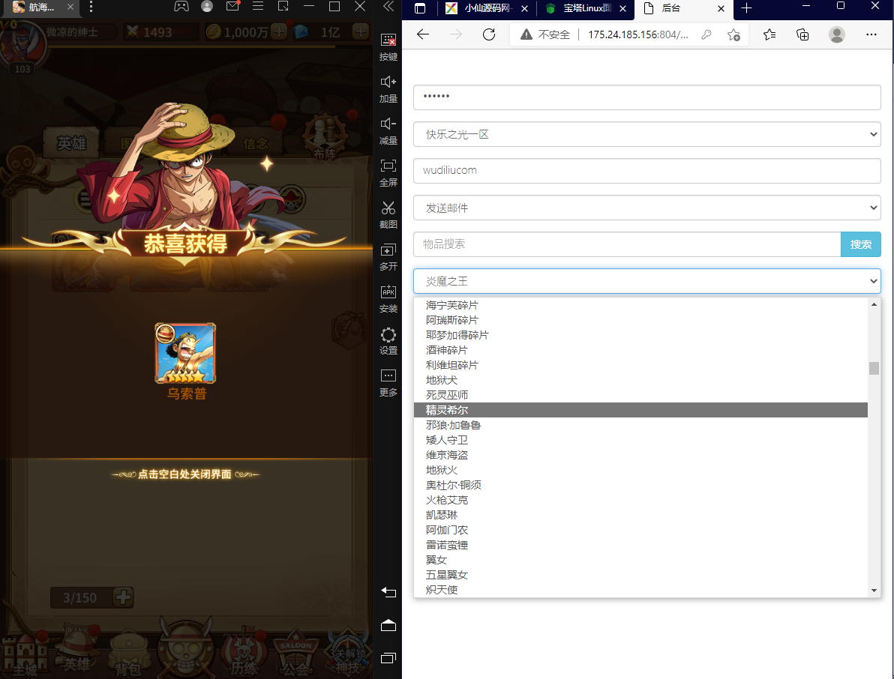Select 炽天使 option
The image size is (894, 679).
pyautogui.click(x=640, y=590)
